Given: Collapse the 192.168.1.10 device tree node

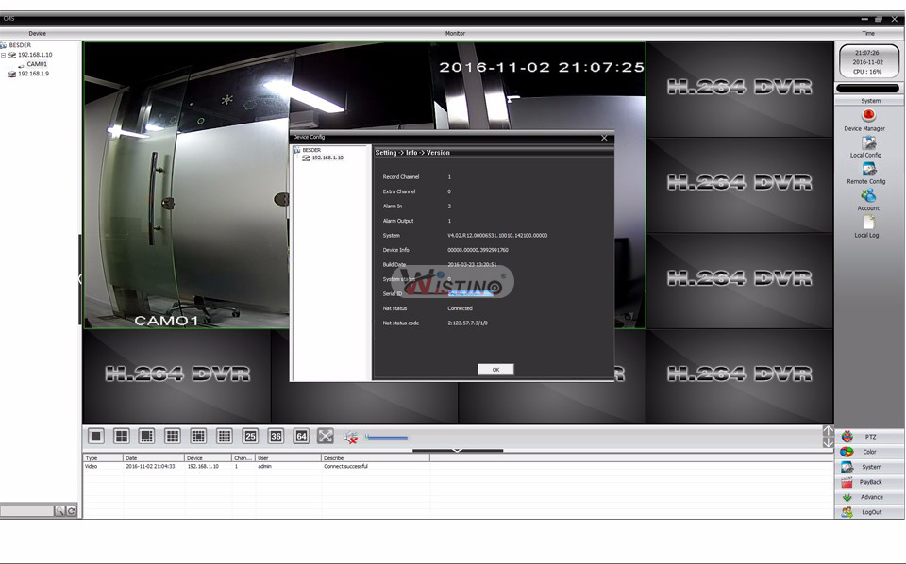Looking at the screenshot, I should [x=4, y=55].
